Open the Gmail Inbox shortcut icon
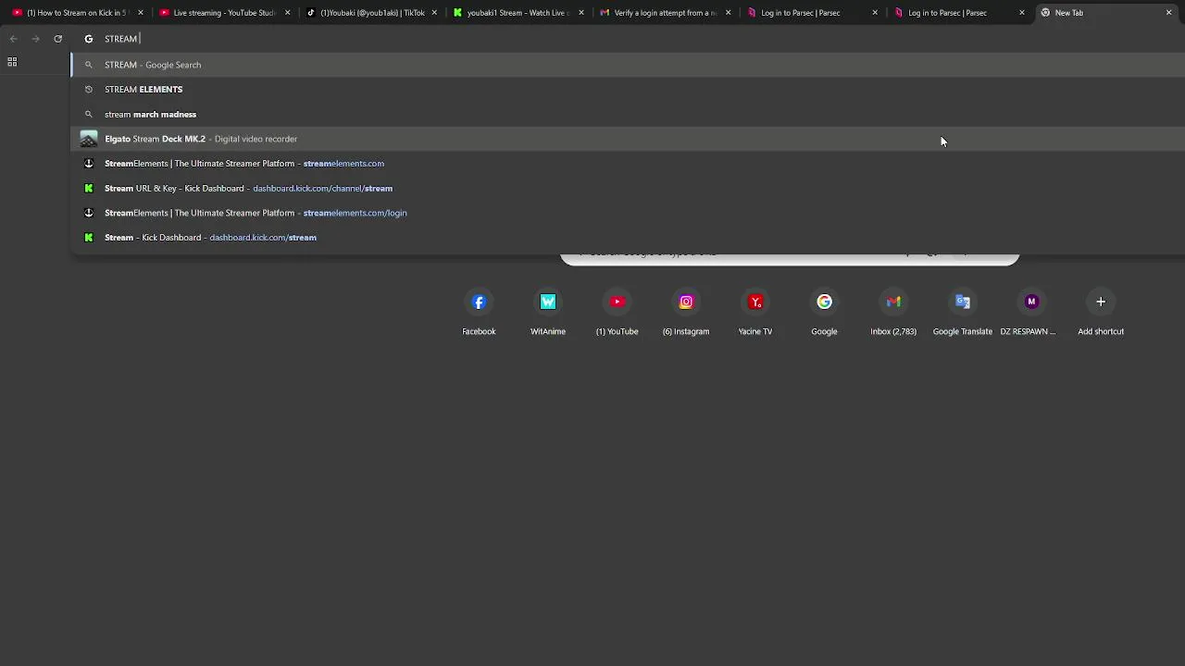The width and height of the screenshot is (1185, 666). tap(893, 302)
